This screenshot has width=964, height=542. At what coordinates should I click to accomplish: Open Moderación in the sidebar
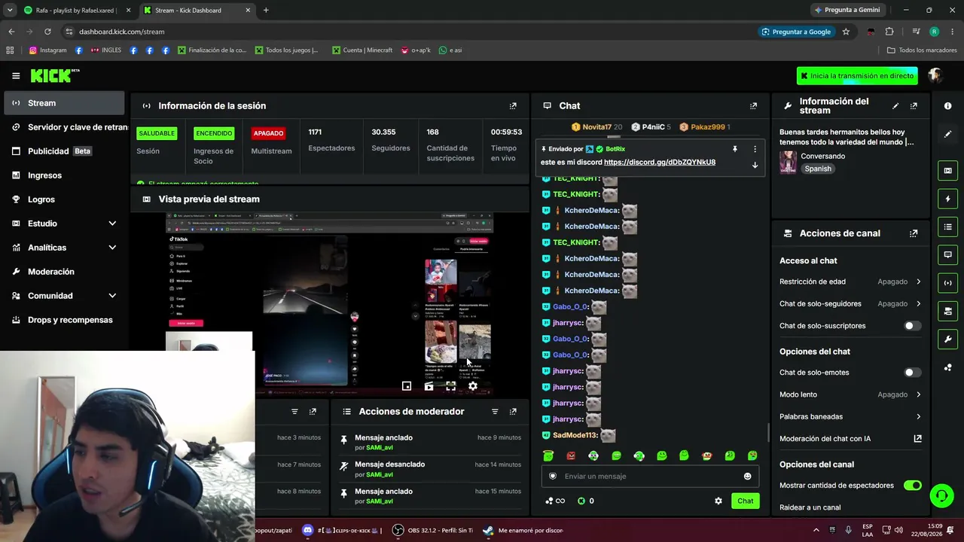click(64, 272)
